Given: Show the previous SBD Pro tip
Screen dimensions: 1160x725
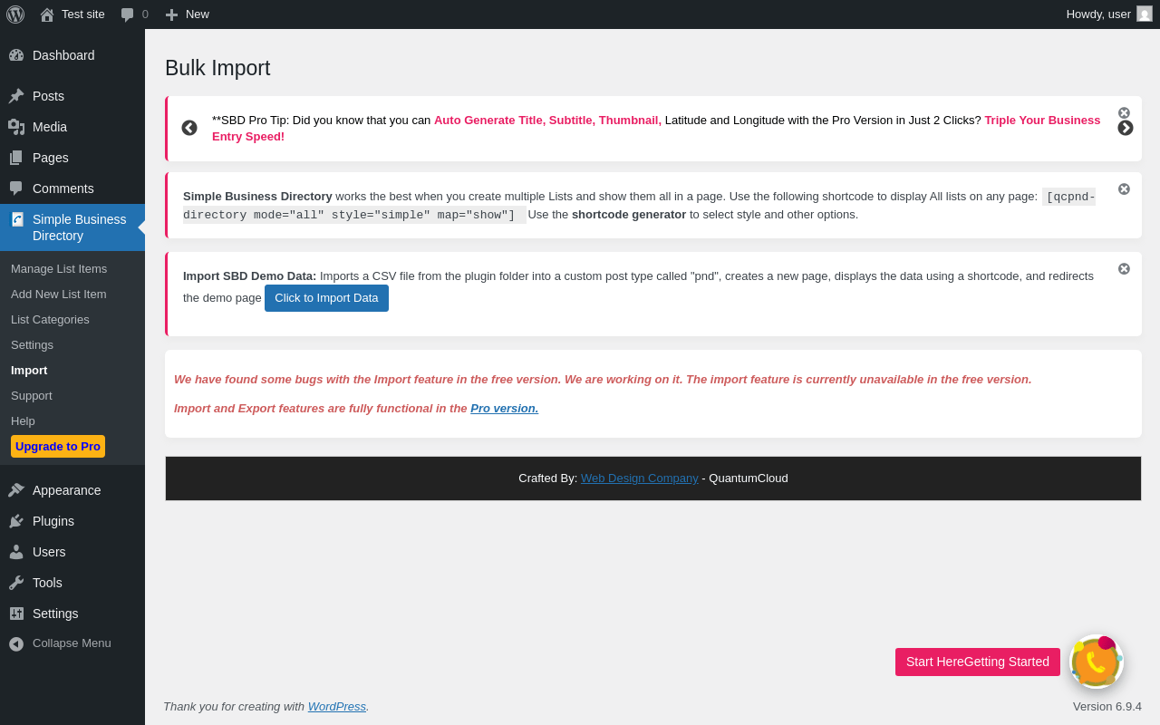Looking at the screenshot, I should tap(189, 128).
